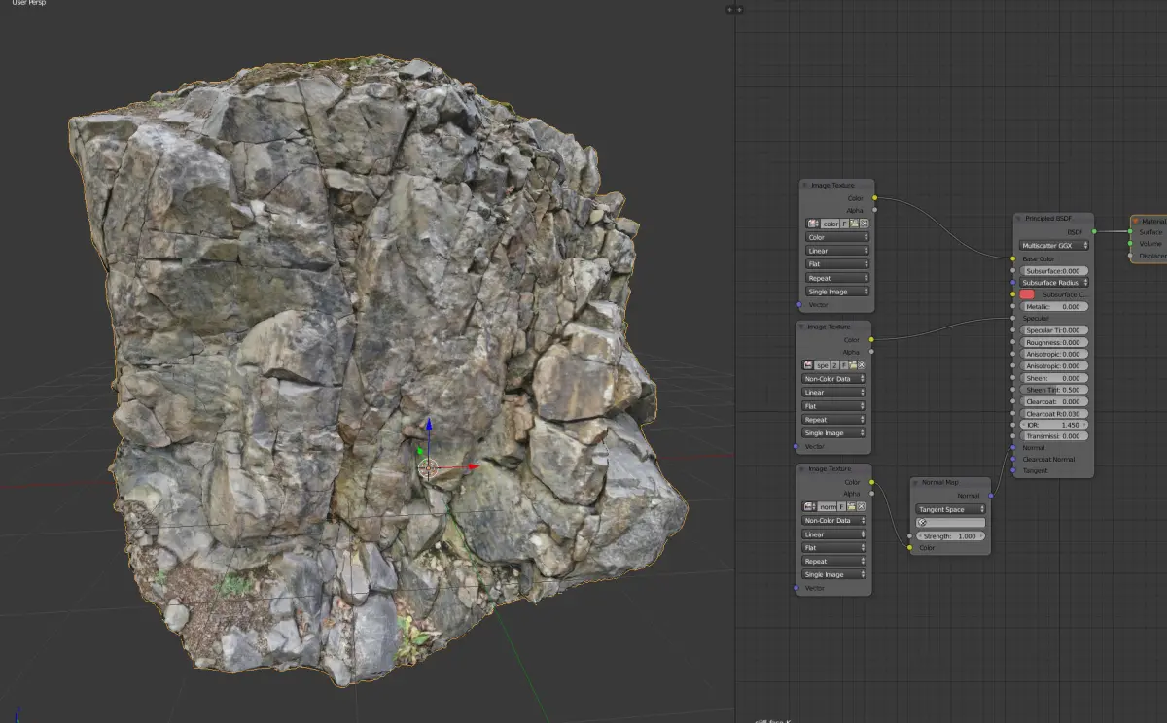The height and width of the screenshot is (723, 1167).
Task: Open the 'Color' color space dropdown in the 'color' node
Action: [837, 237]
